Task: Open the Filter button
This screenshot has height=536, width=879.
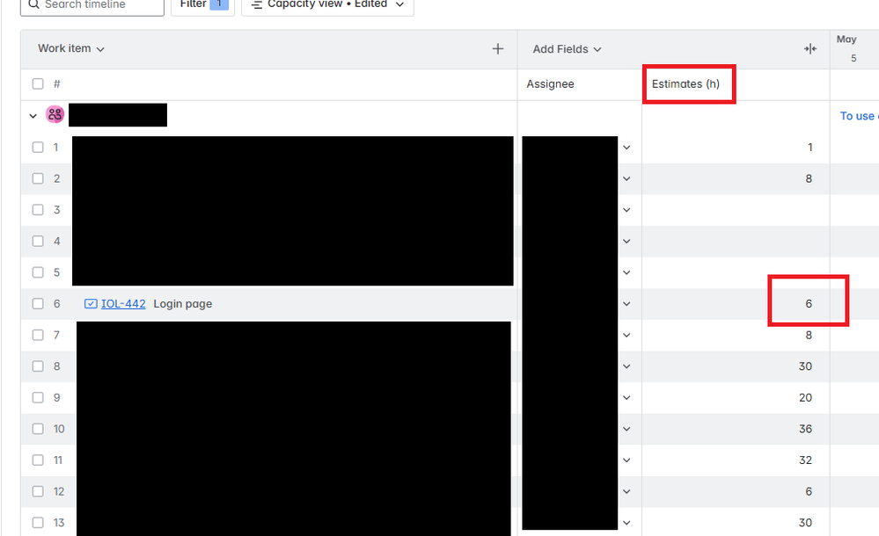Action: coord(202,5)
